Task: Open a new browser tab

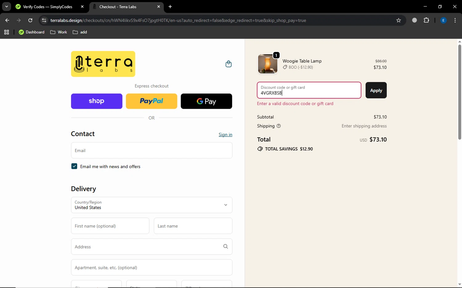Action: click(x=170, y=6)
